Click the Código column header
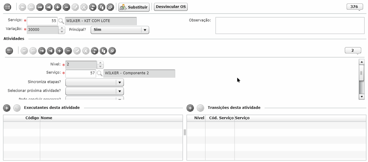The width and height of the screenshot is (368, 162). (22, 118)
